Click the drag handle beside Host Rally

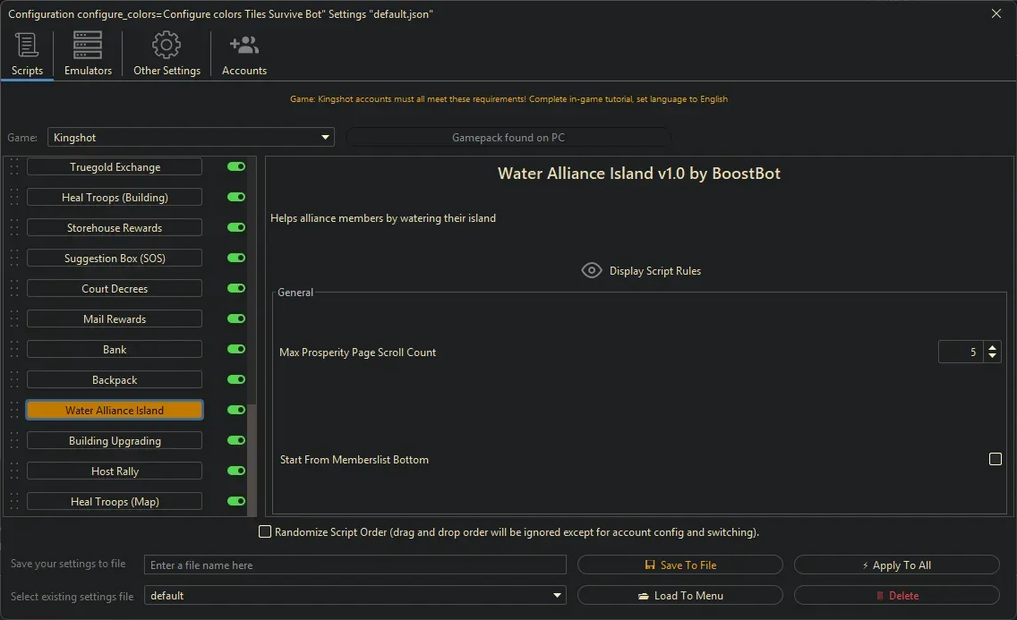14,471
